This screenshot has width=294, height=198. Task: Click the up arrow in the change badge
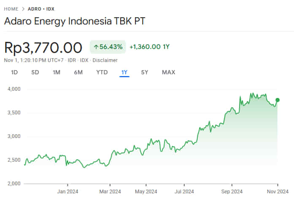pos(96,47)
